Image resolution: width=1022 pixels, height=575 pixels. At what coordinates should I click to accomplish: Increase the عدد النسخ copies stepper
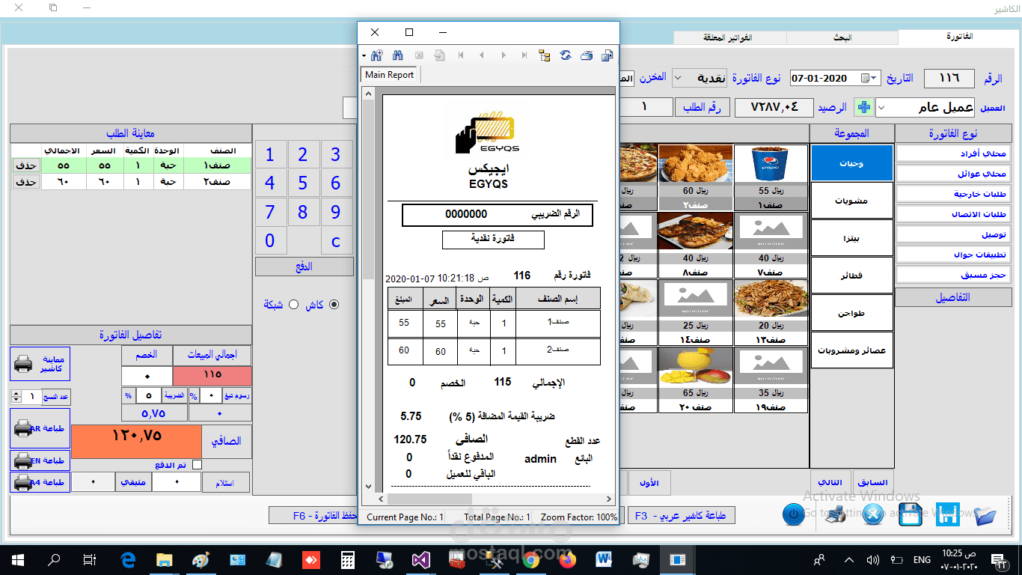[16, 393]
